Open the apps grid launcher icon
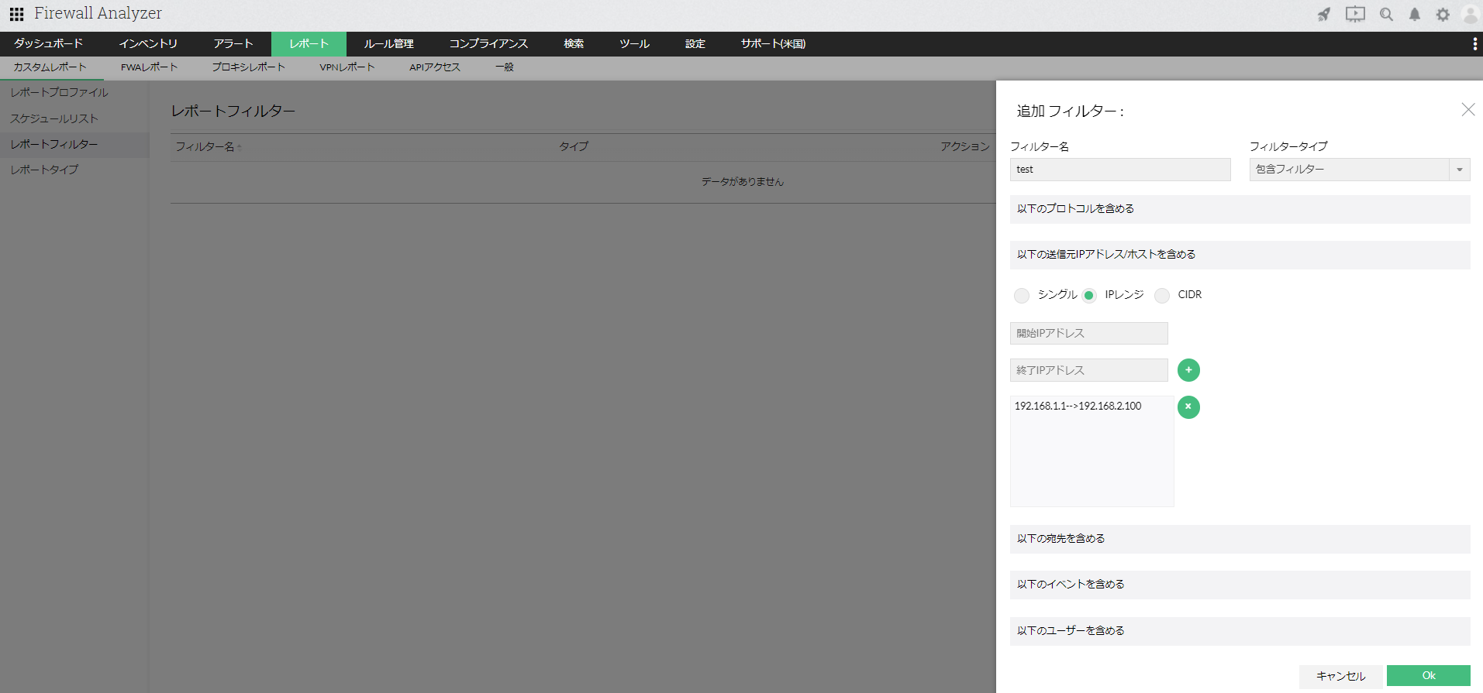 16,14
